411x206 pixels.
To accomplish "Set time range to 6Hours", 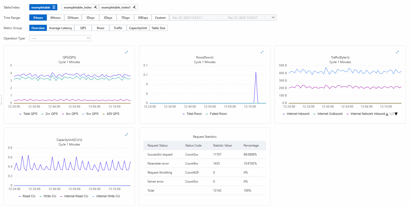I will tap(56, 18).
